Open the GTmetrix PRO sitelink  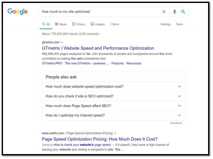pos(52,63)
